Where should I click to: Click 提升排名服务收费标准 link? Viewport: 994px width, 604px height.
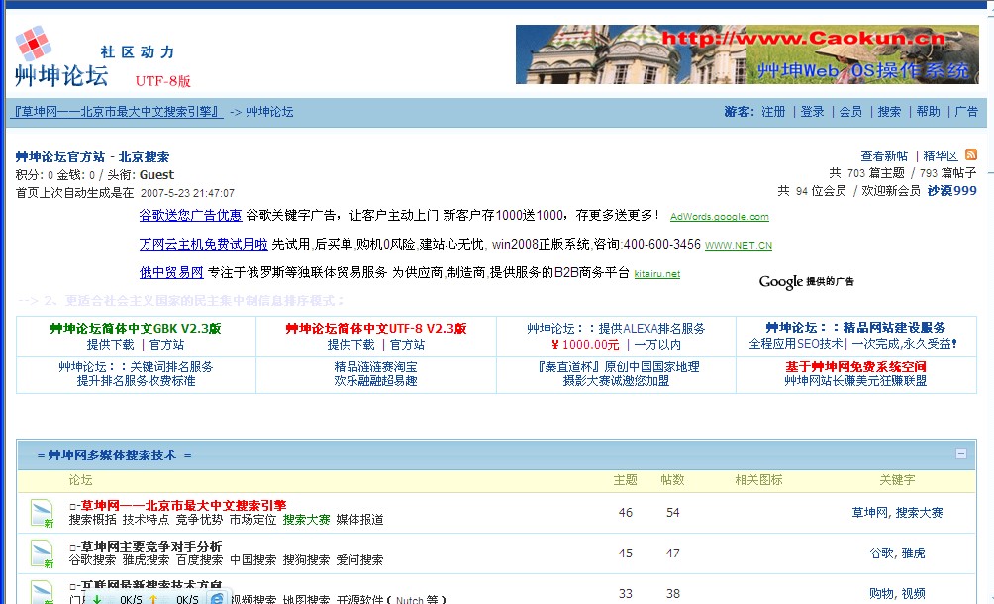pyautogui.click(x=136, y=381)
